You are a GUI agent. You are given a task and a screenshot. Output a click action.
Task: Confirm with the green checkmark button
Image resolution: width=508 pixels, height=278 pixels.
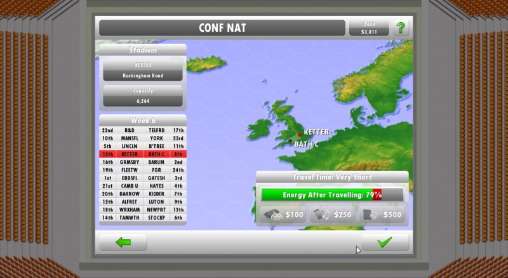(x=385, y=242)
